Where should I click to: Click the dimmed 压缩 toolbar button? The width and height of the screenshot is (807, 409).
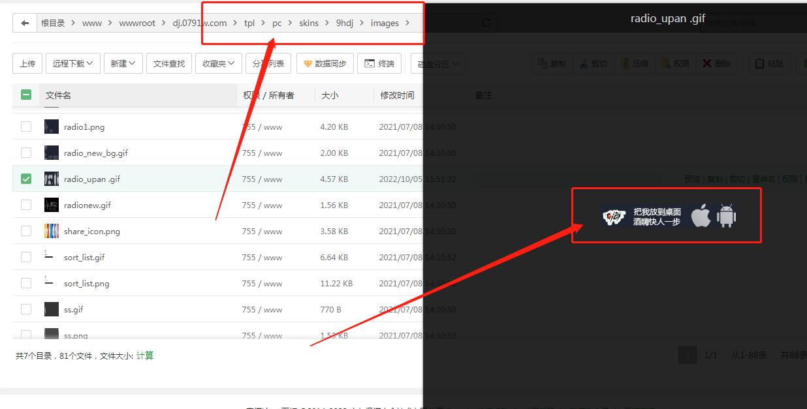[634, 63]
